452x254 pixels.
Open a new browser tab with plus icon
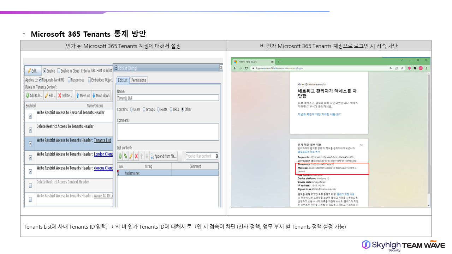coord(279,62)
